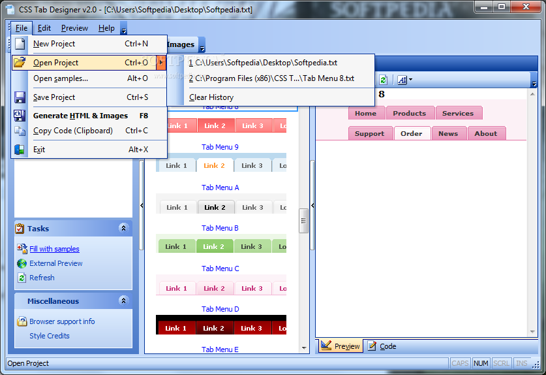This screenshot has height=375, width=546.
Task: Switch to the Code tab
Action: (382, 346)
